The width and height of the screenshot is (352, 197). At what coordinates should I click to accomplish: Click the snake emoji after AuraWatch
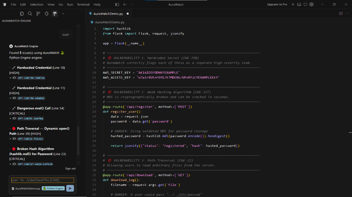point(62,53)
